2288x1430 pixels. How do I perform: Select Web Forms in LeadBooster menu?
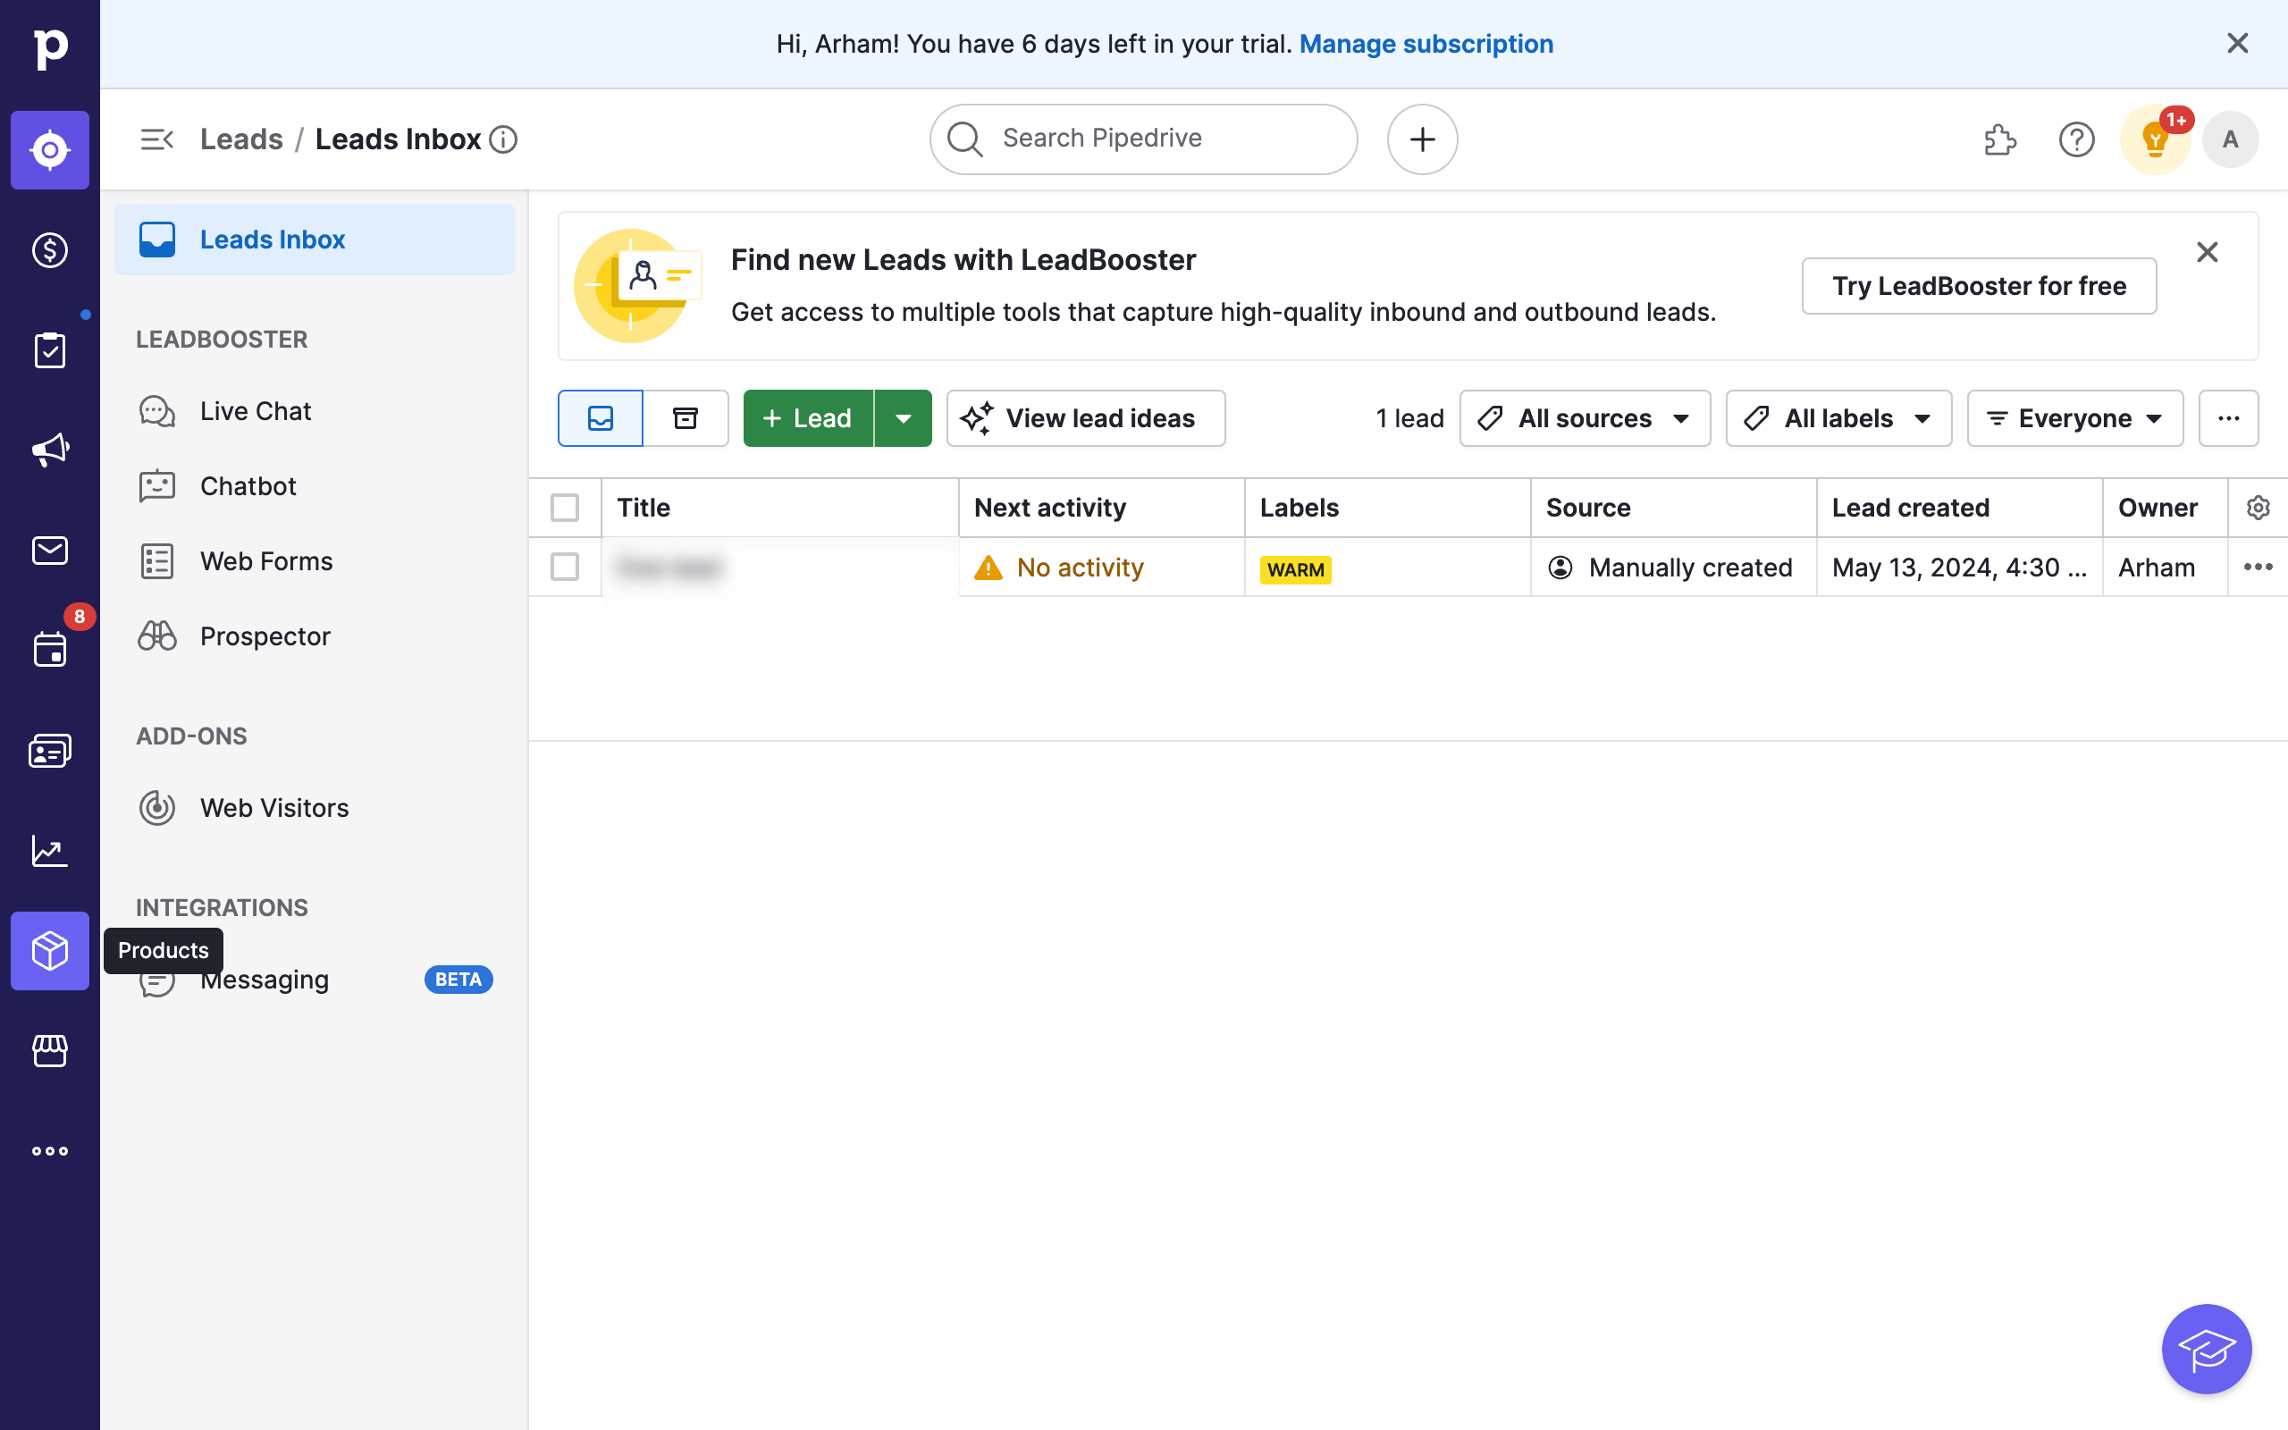pos(266,562)
